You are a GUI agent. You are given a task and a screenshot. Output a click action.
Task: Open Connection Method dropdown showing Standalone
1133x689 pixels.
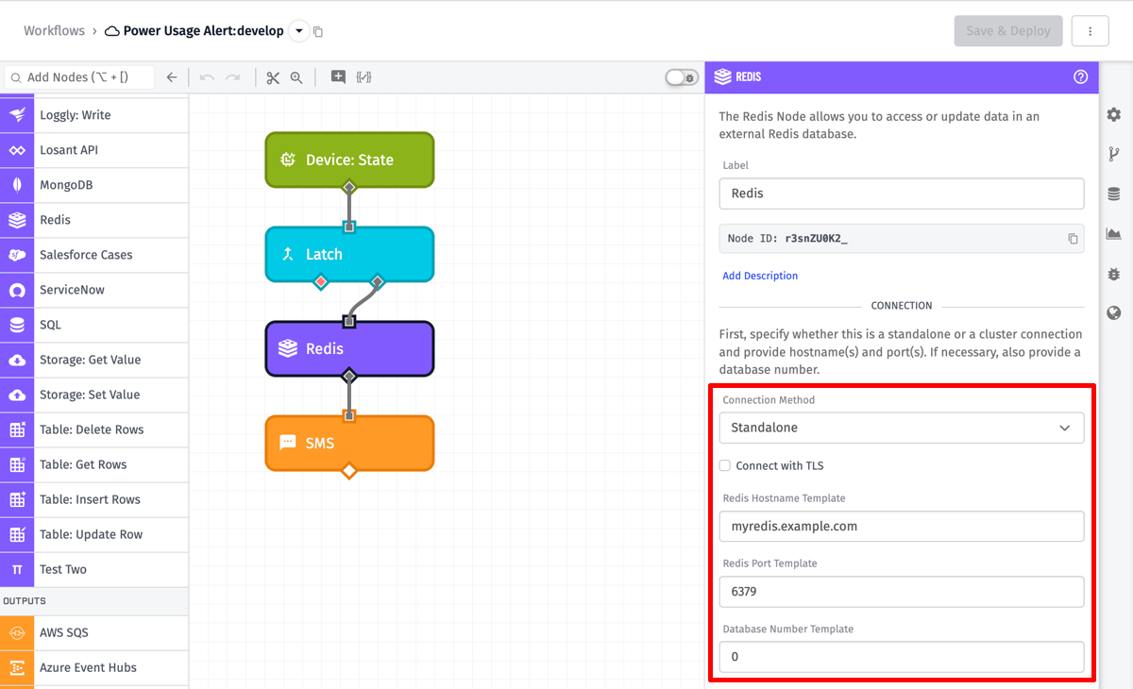coord(902,428)
